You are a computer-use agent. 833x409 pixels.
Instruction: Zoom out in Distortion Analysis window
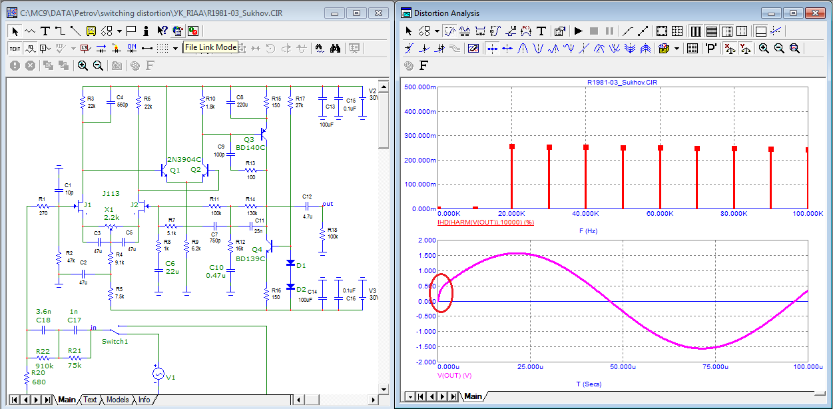click(777, 48)
